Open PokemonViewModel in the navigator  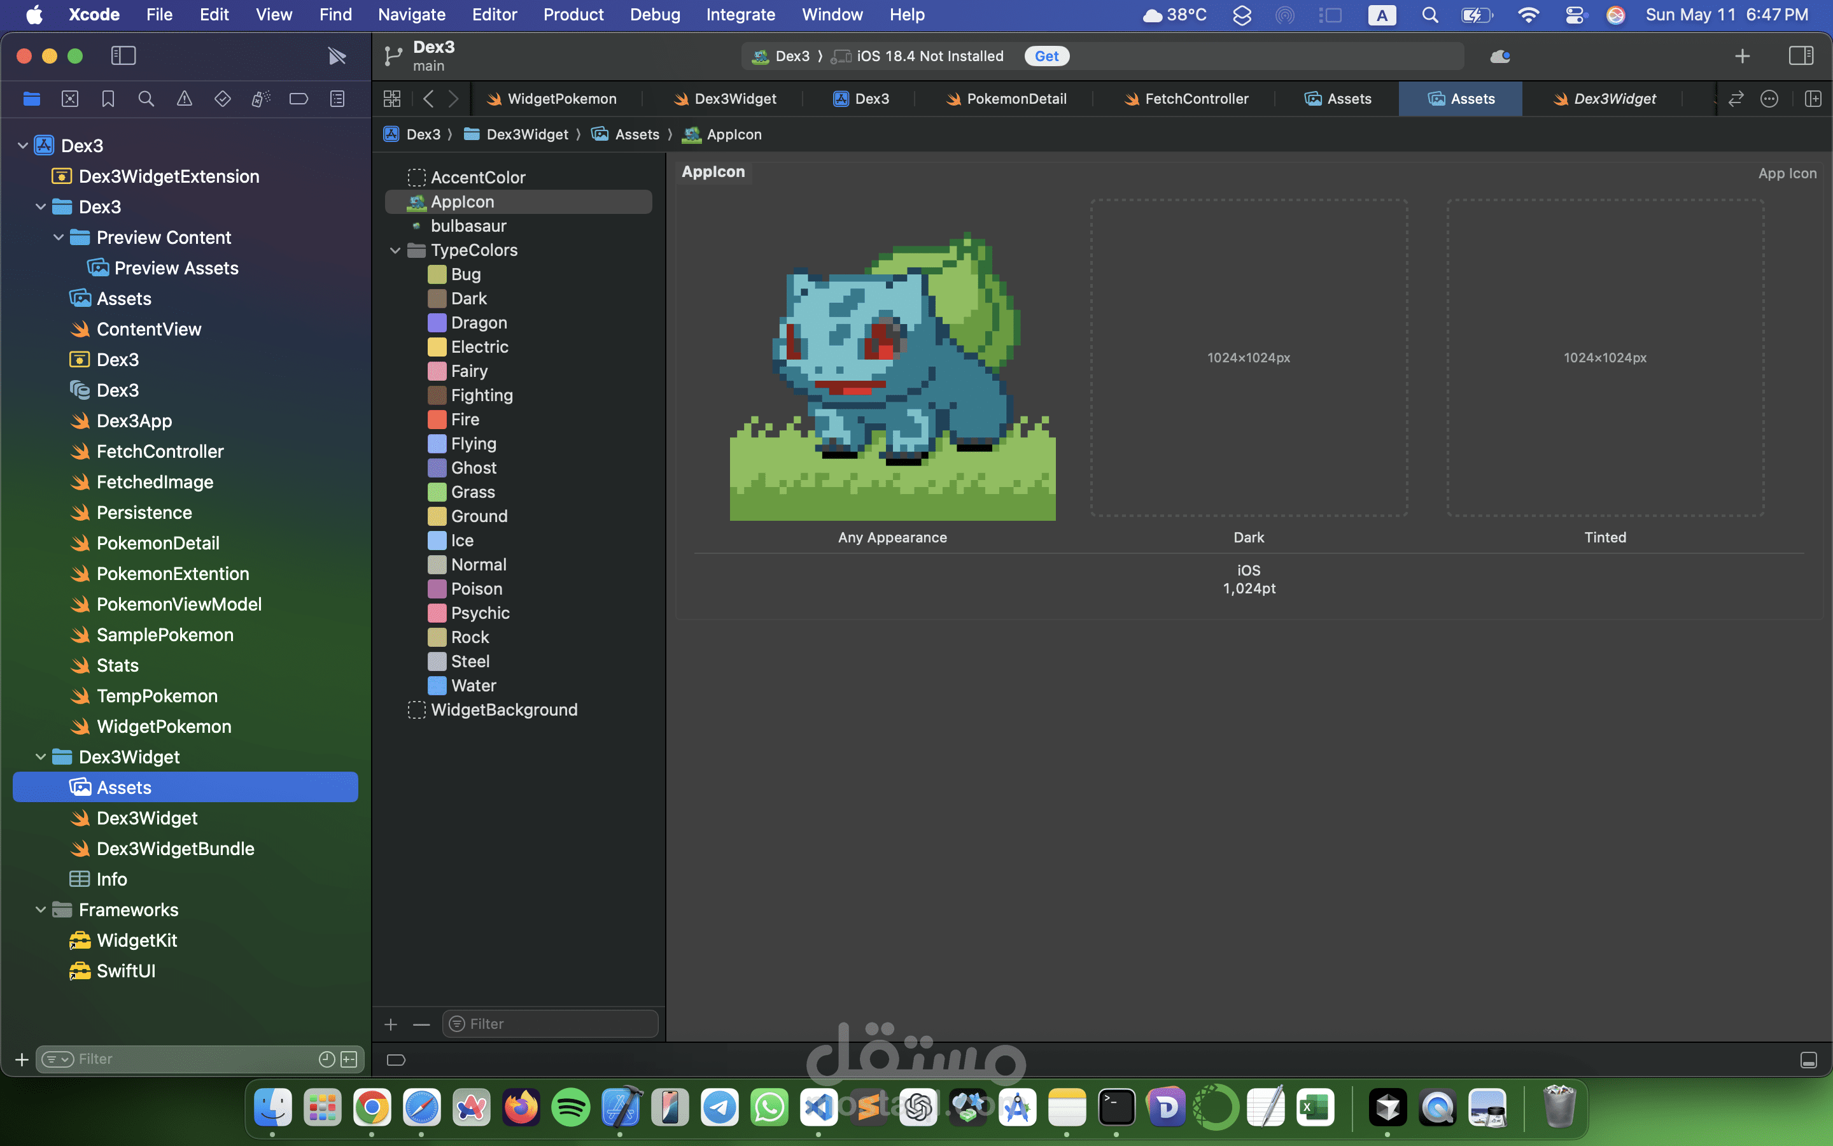(x=179, y=604)
